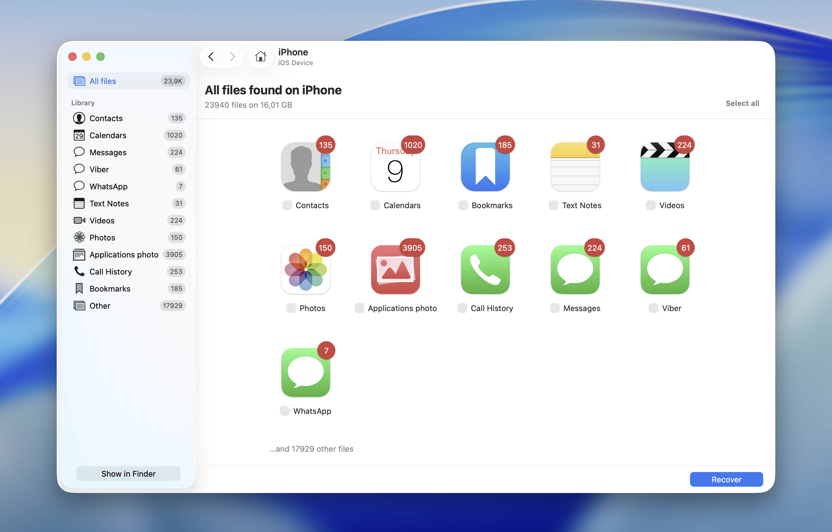Click the Bookmarks sidebar ribbon icon
832x532 pixels.
pyautogui.click(x=79, y=289)
